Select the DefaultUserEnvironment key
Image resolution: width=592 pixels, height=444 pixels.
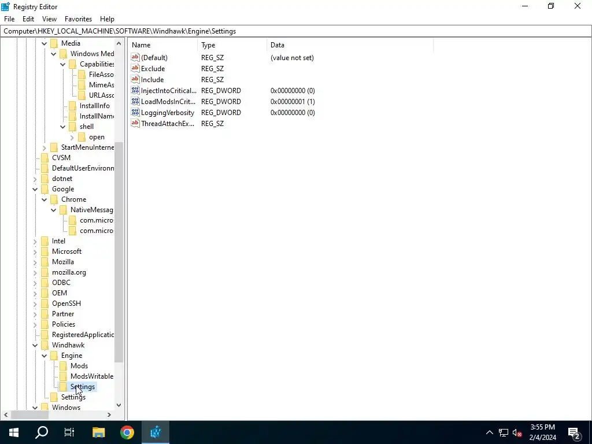point(83,168)
